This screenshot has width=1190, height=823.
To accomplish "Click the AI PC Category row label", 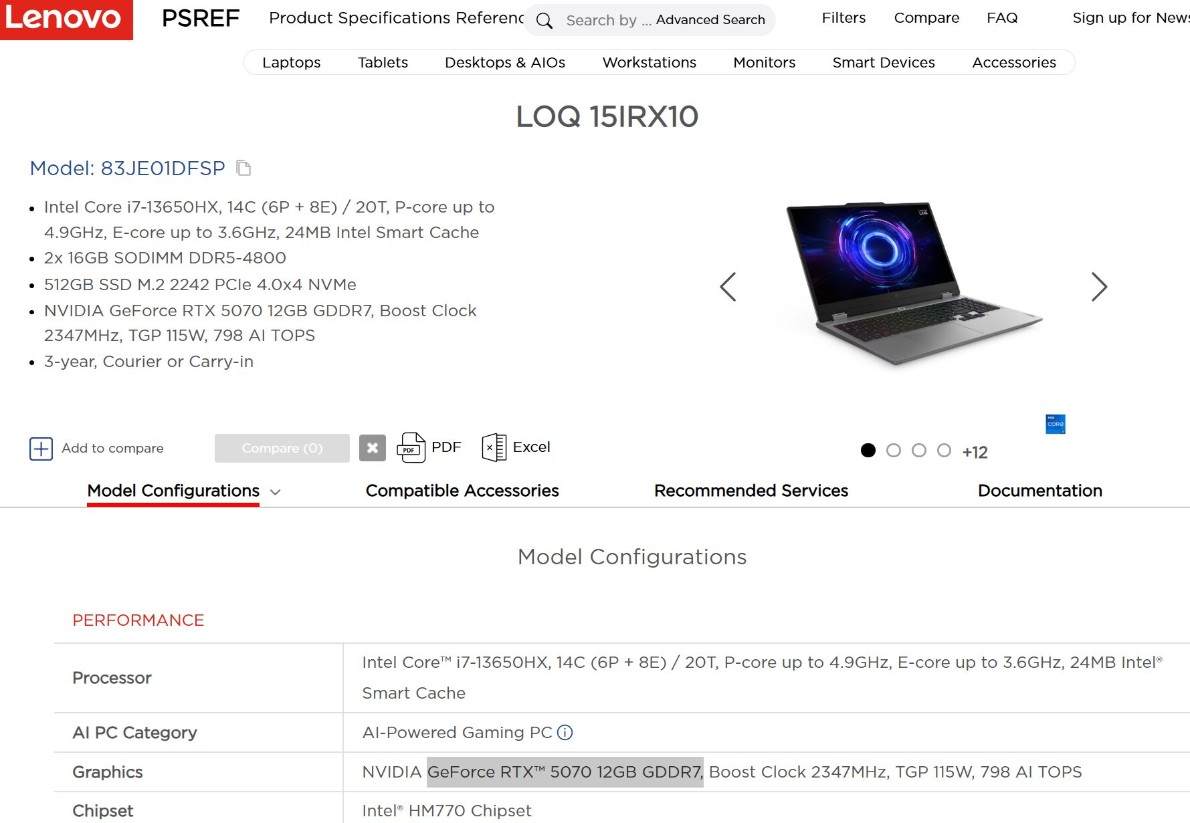I will point(134,733).
